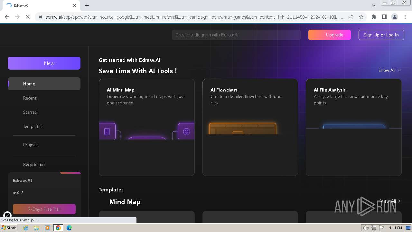412x232 pixels.
Task: Focus the Create a diagram search field
Action: pyautogui.click(x=236, y=35)
